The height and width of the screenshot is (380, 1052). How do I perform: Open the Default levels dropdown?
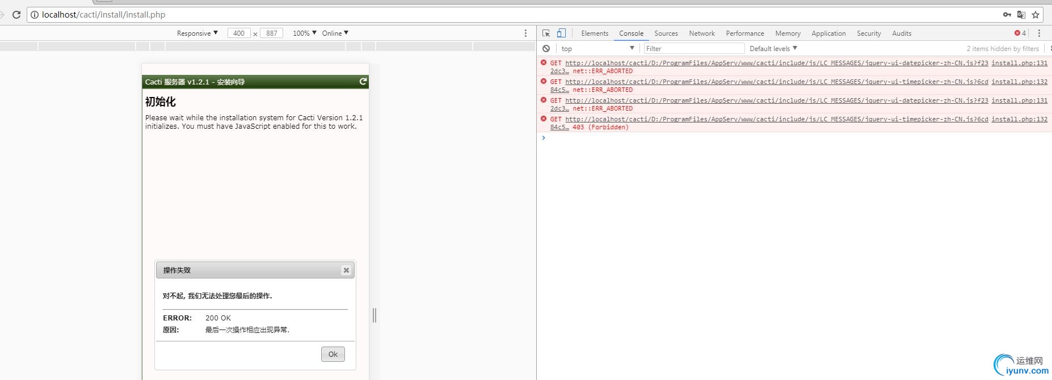tap(773, 49)
